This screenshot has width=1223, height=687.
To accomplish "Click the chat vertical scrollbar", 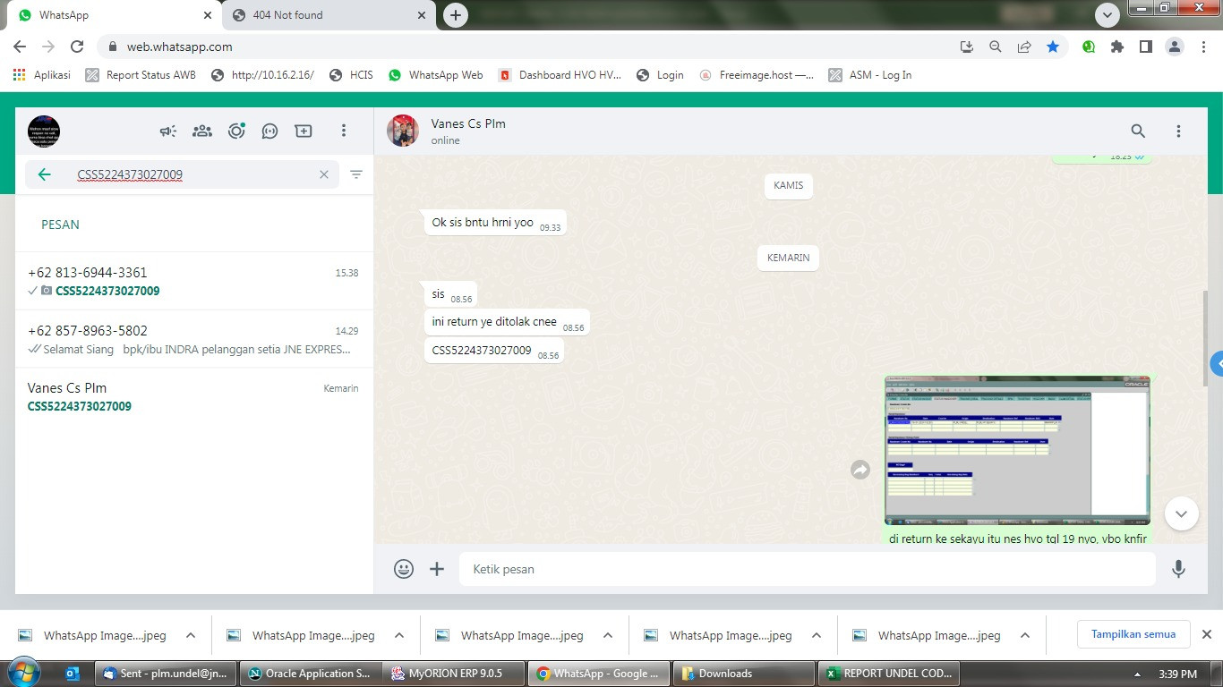I will 1205,338.
